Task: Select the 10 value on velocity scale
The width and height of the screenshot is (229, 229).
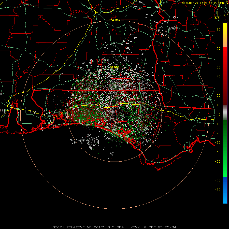Action: 219,105
